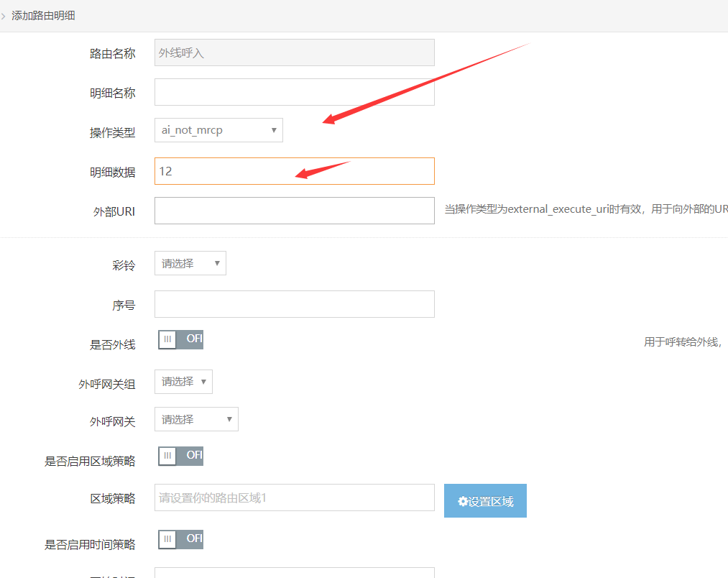Click the 路由名称 field showing 外线呼入
This screenshot has width=728, height=578.
(294, 52)
